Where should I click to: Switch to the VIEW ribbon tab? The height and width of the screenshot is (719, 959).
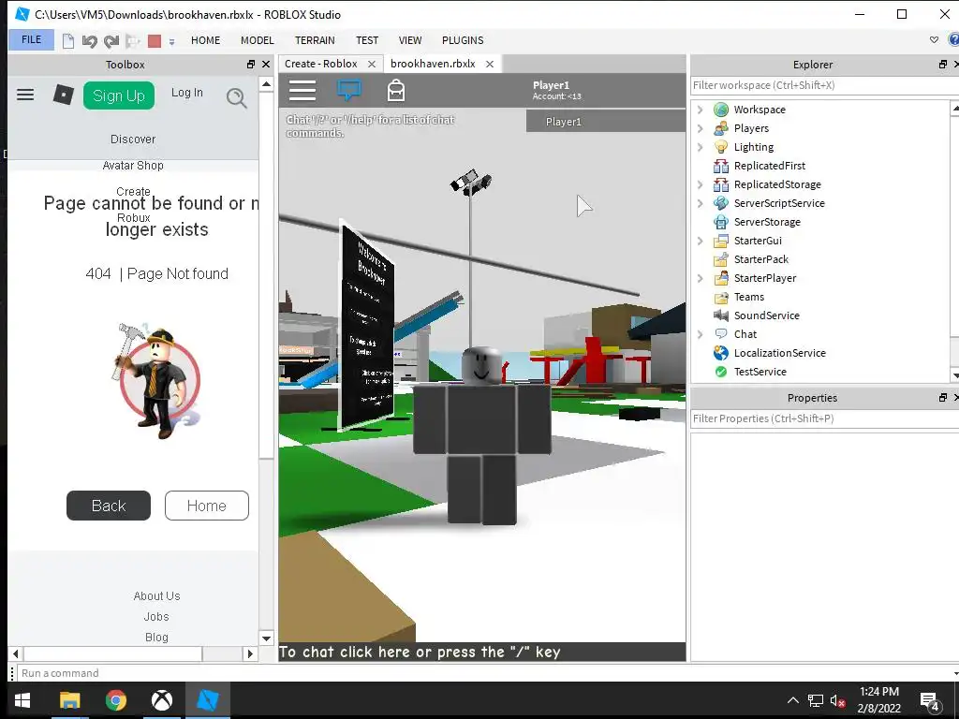coord(410,40)
